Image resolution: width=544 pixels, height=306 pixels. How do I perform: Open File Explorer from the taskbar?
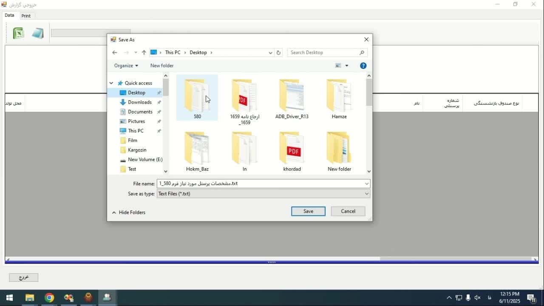click(x=29, y=297)
